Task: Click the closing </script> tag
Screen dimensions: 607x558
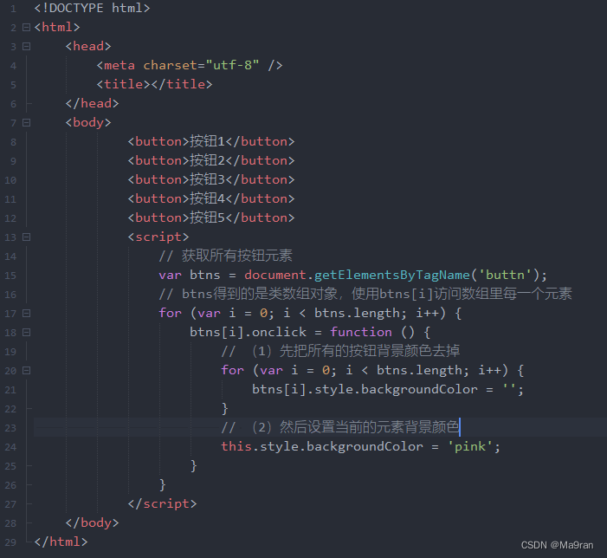Action: click(162, 503)
